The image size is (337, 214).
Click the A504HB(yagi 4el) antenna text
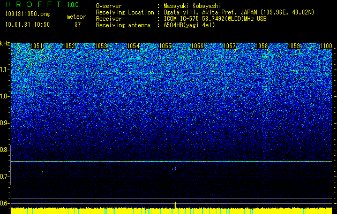coord(189,25)
